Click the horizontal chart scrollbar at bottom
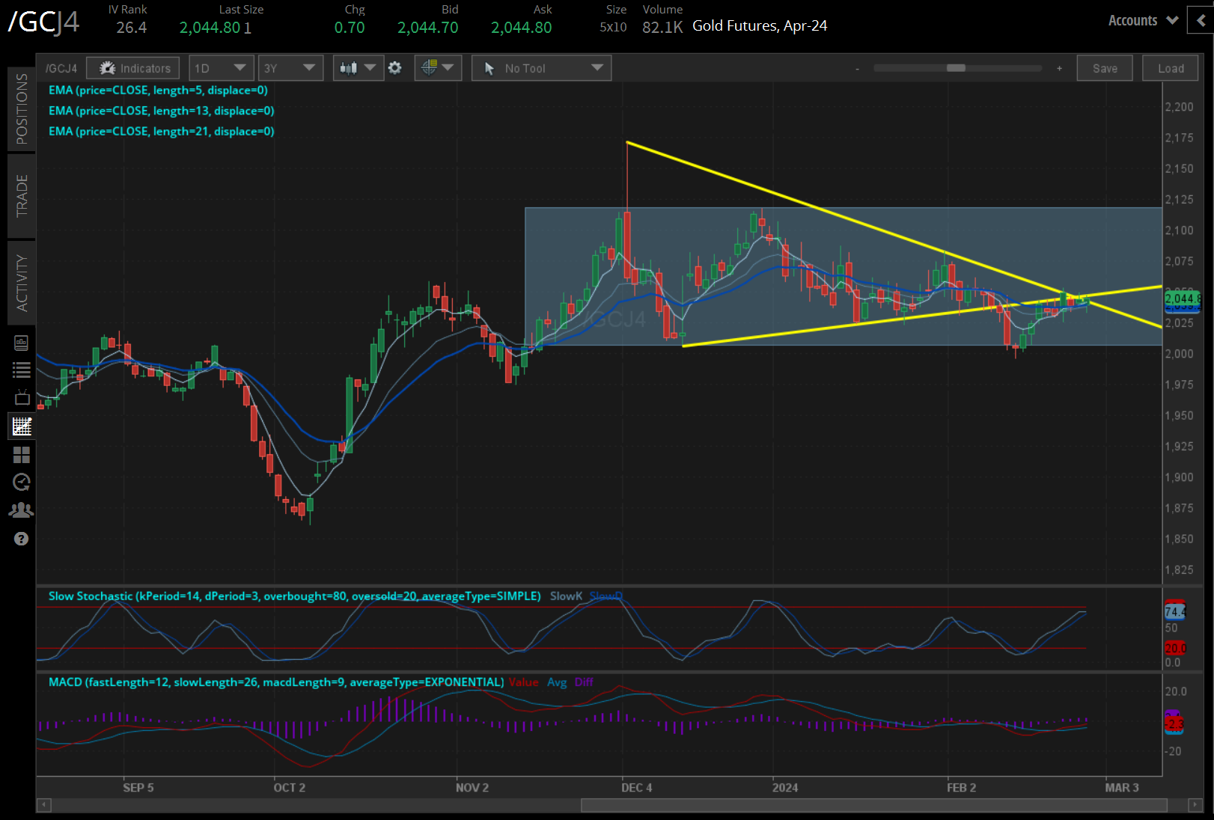 [x=873, y=805]
